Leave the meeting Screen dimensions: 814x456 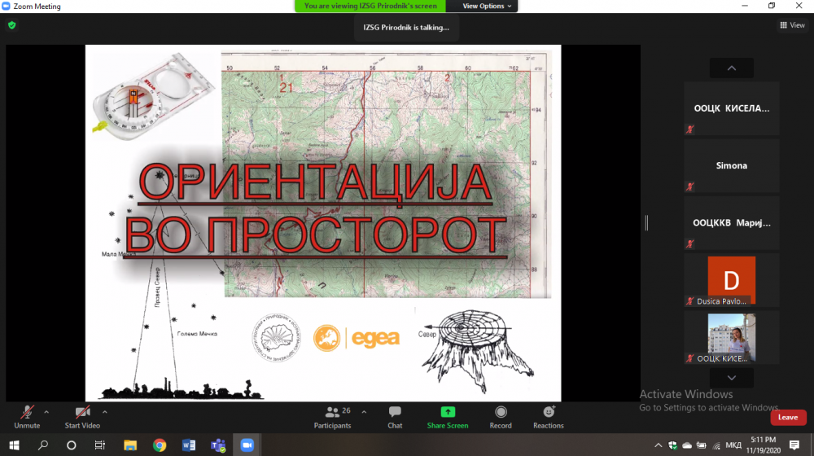787,417
